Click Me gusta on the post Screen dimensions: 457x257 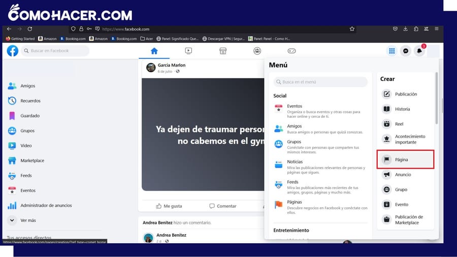tap(169, 206)
